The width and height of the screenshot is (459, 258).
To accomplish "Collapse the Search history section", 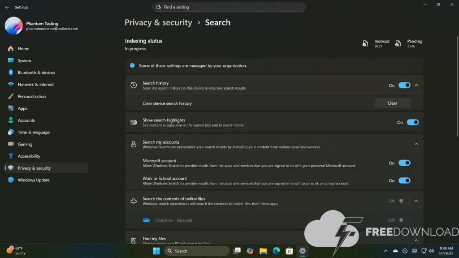I will [x=416, y=85].
